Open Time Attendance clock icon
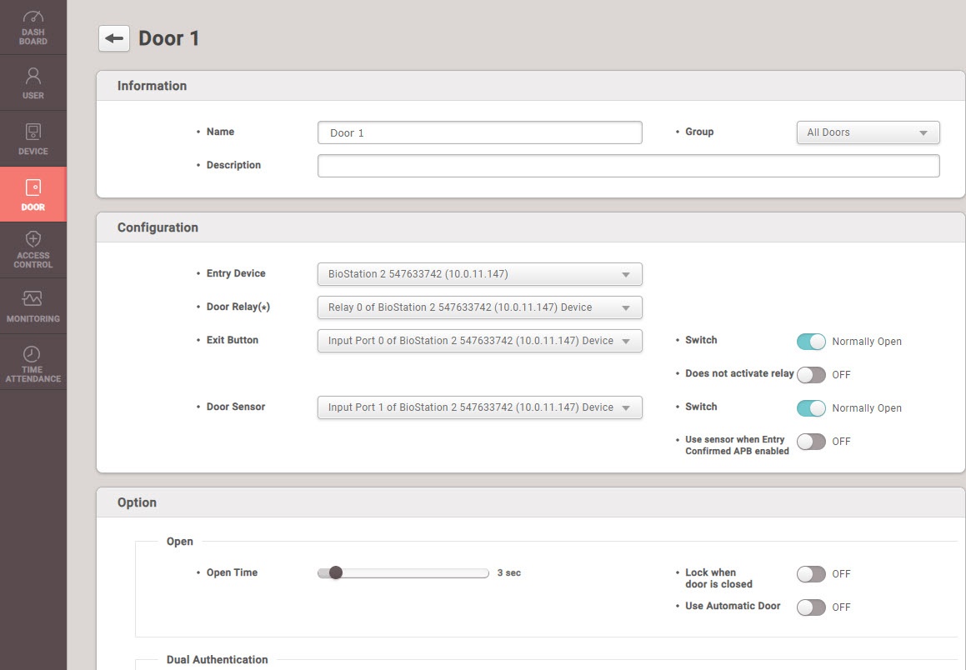Image resolution: width=966 pixels, height=670 pixels. 33,354
